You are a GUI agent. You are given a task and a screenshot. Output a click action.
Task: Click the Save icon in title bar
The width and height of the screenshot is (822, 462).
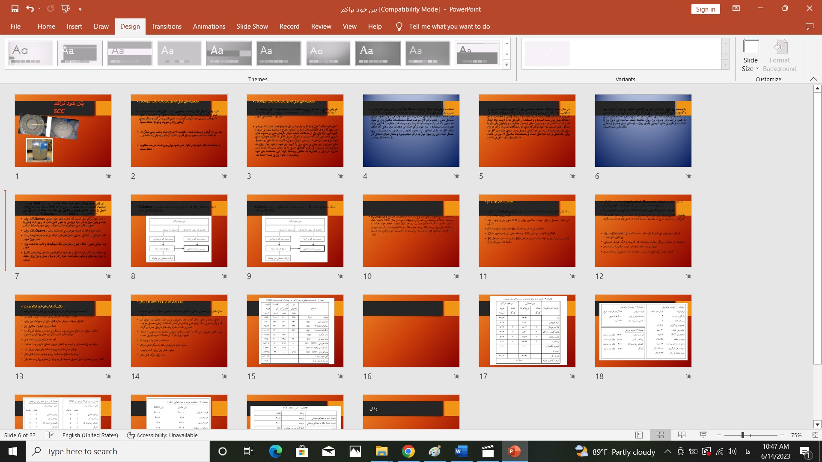coord(15,9)
